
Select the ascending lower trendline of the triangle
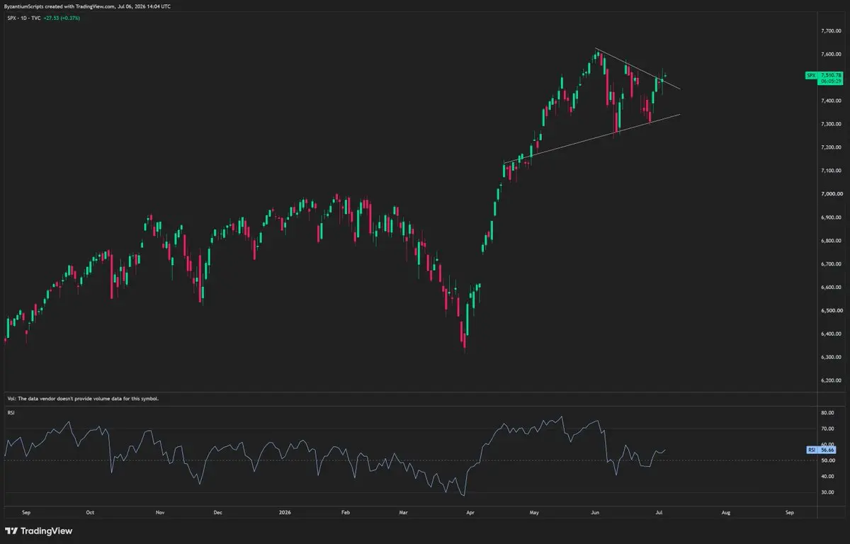[x=591, y=138]
